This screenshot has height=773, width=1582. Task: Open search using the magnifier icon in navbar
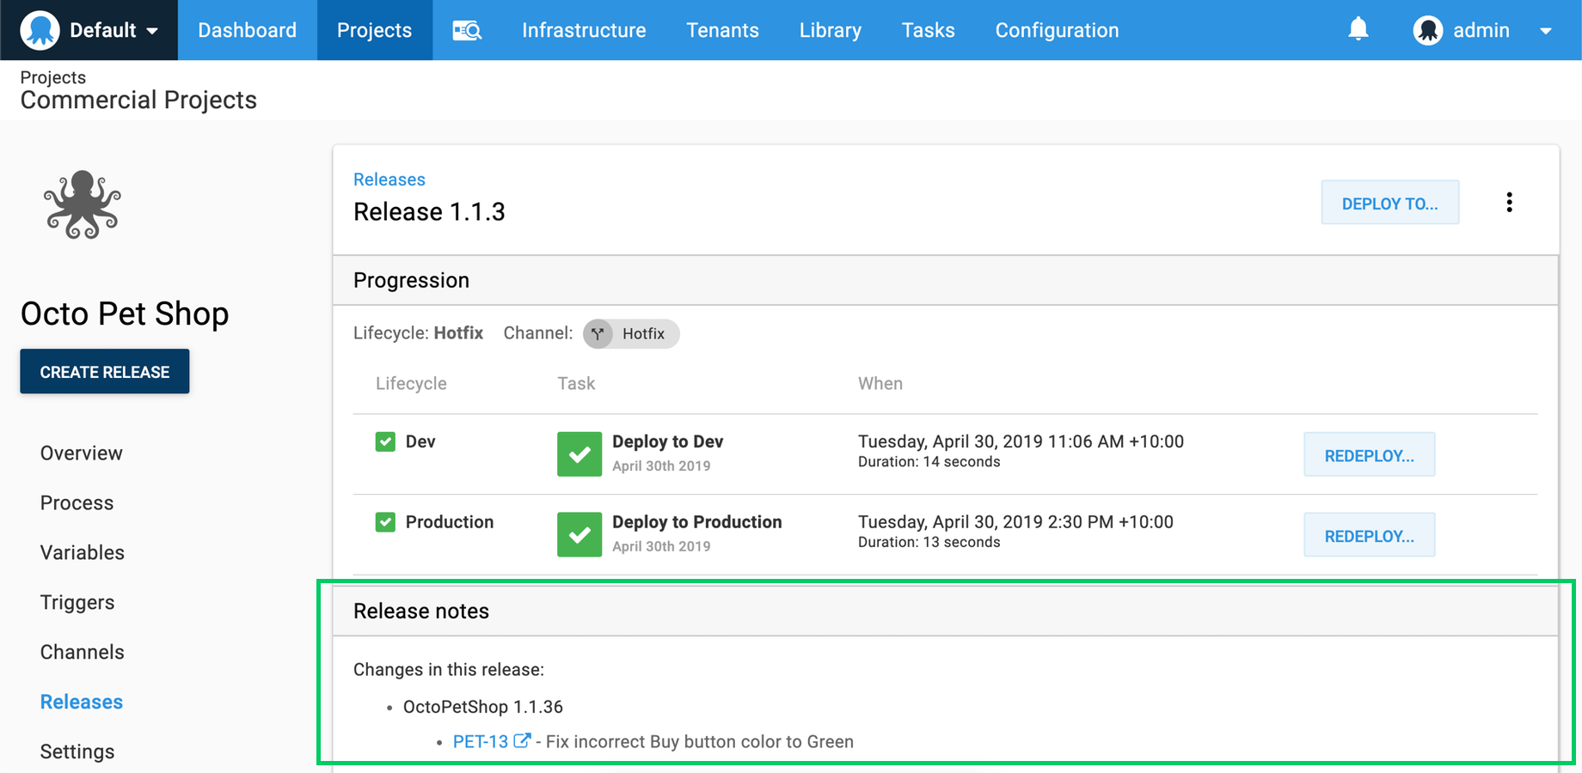point(467,29)
